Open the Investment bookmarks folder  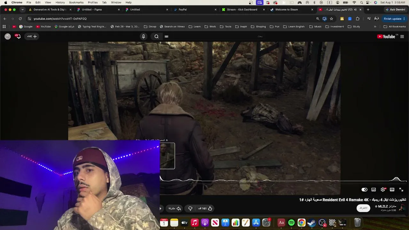click(335, 27)
